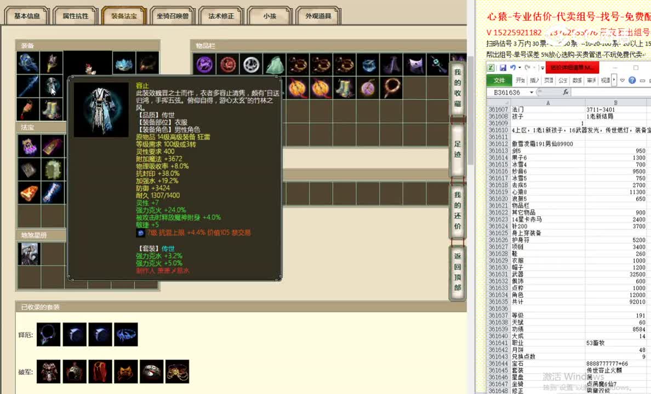Select the boots icon in the 装备 panel
The image size is (651, 394).
pos(50,108)
